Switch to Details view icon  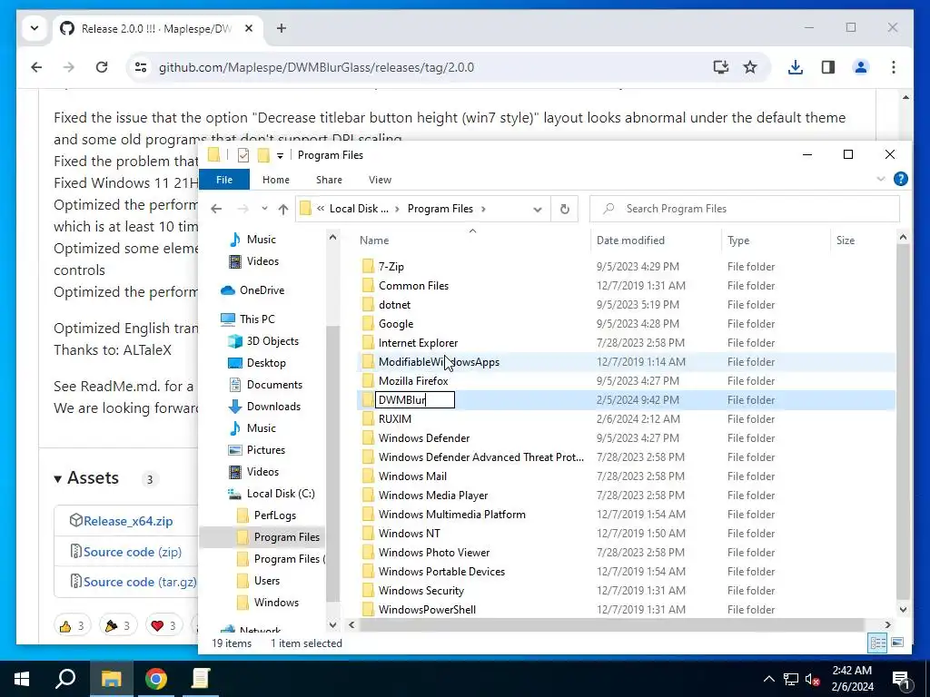click(878, 643)
